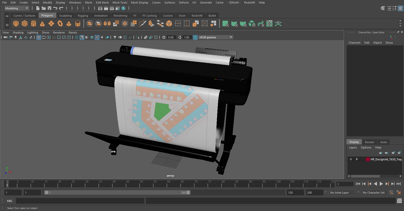Toggle wireframe shading in viewport
Image resolution: width=404 pixels, height=211 pixels.
click(77, 37)
